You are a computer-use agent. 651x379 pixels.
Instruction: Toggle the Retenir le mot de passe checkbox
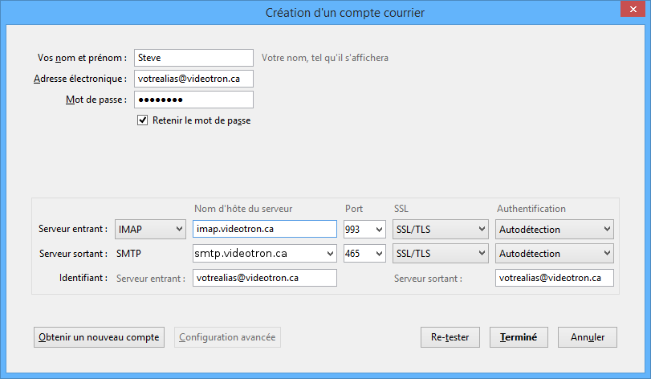[x=142, y=120]
